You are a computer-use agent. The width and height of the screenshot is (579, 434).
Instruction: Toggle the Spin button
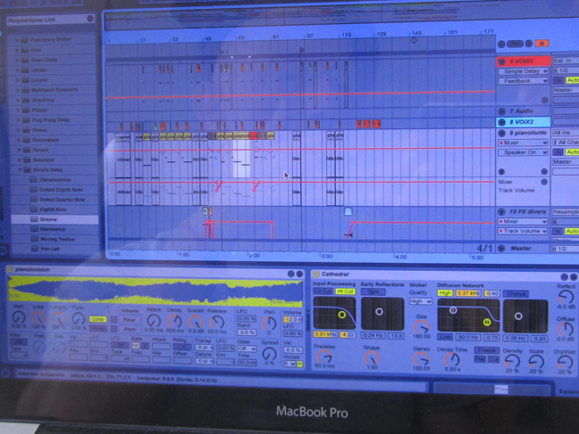pyautogui.click(x=373, y=291)
